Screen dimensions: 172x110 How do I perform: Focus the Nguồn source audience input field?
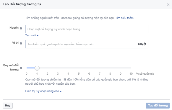(87, 29)
